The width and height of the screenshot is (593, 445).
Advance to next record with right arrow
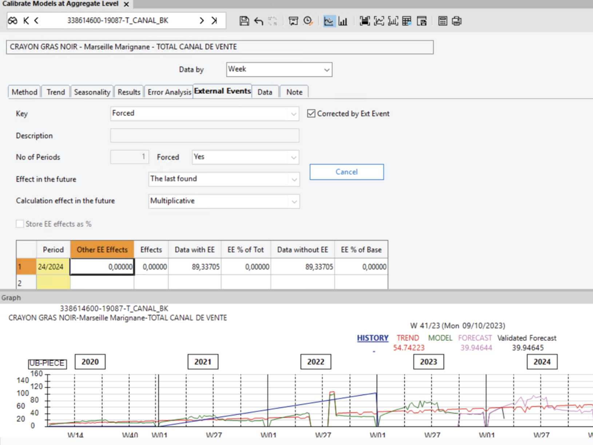pos(202,20)
